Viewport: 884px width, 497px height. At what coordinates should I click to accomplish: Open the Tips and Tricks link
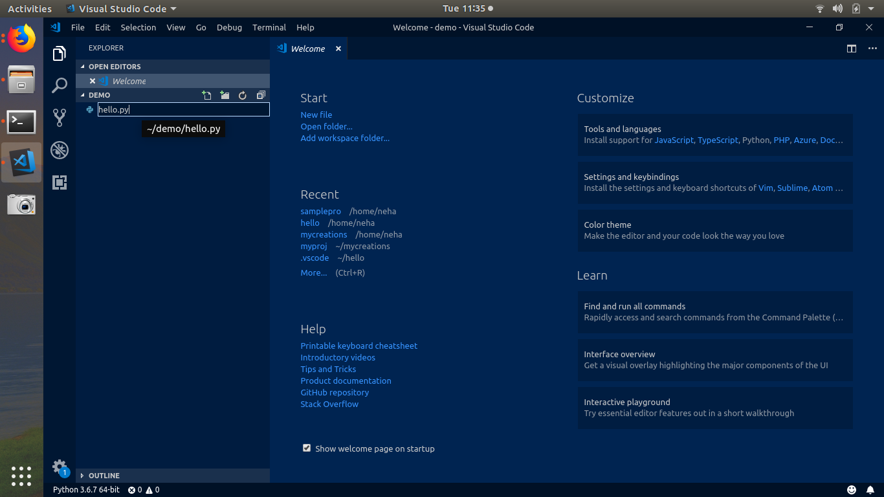click(x=328, y=369)
